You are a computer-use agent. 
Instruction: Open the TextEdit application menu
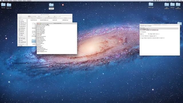point(6,1)
